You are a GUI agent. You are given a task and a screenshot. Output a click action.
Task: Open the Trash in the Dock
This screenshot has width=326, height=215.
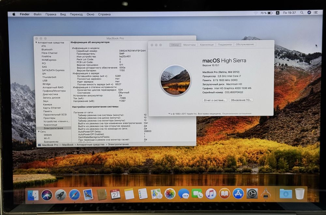tap(300, 193)
